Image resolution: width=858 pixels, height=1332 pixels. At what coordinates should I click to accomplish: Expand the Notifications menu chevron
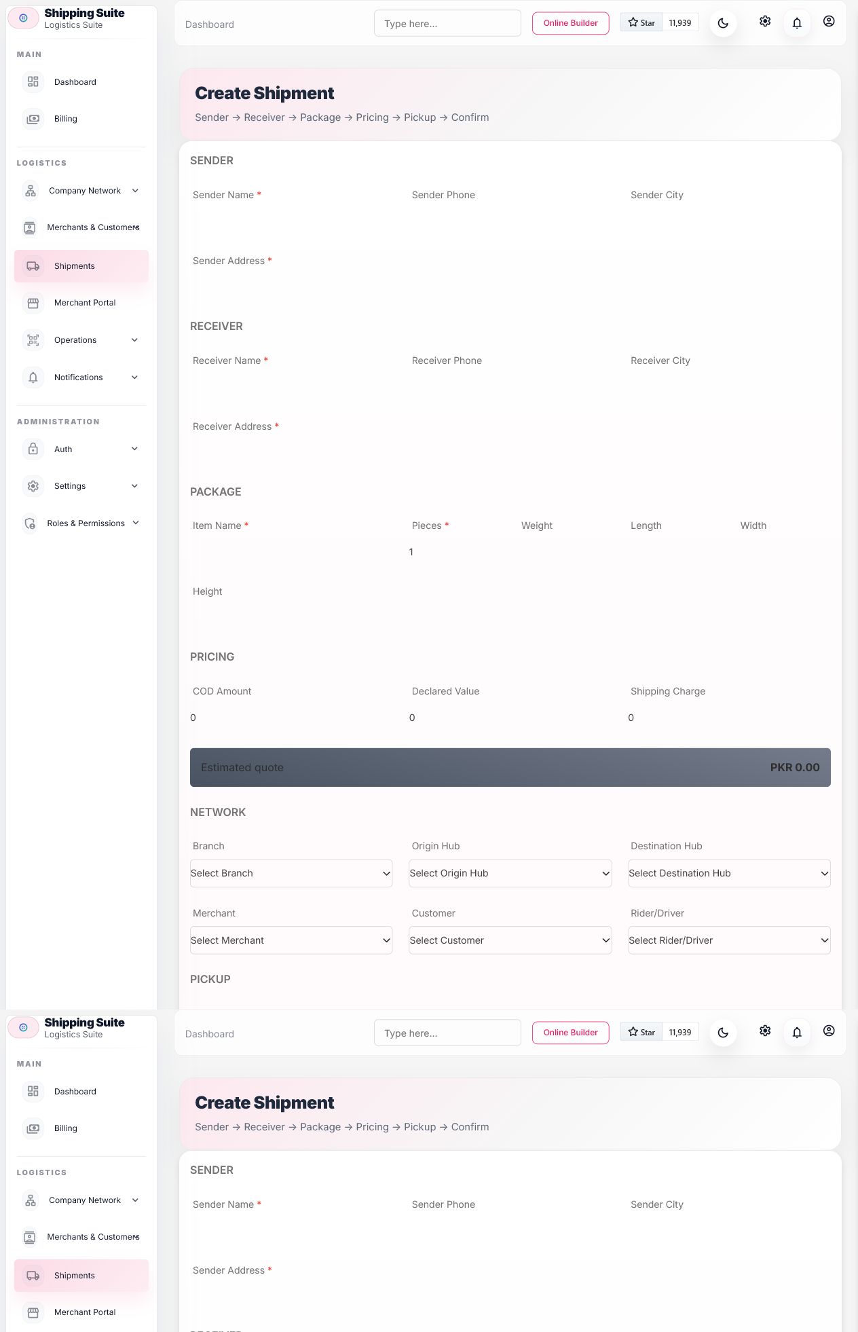click(x=134, y=377)
